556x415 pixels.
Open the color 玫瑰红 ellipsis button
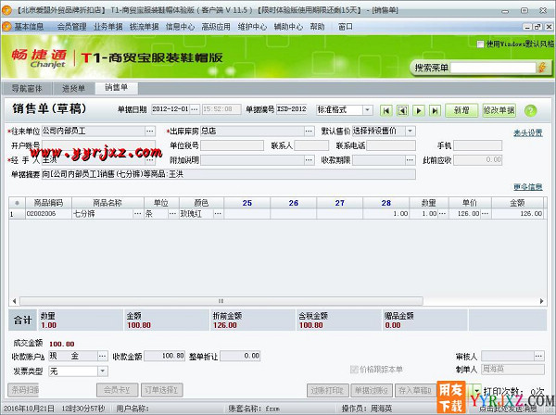(218, 214)
